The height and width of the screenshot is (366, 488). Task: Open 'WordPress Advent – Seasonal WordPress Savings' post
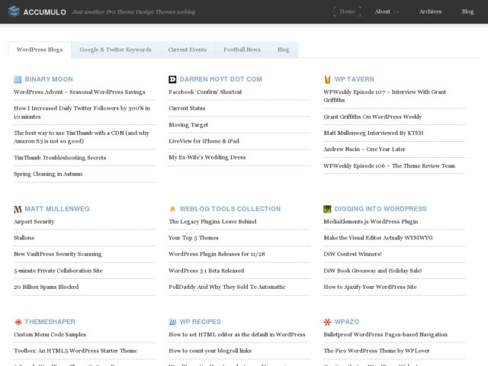(x=79, y=91)
